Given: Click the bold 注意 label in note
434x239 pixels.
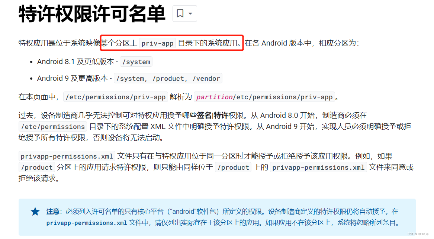Looking at the screenshot, I should coord(53,212).
